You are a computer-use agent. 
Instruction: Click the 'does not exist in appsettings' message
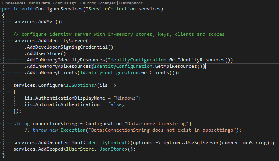pyautogui.click(x=193, y=130)
